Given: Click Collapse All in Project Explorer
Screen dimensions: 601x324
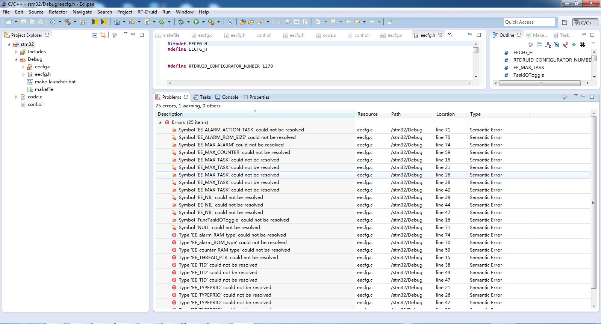Looking at the screenshot, I should pyautogui.click(x=94, y=35).
